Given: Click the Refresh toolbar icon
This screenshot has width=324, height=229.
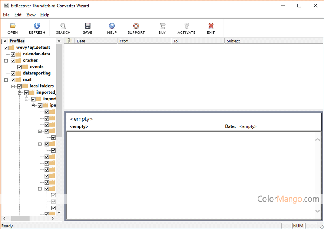Looking at the screenshot, I should 37,26.
